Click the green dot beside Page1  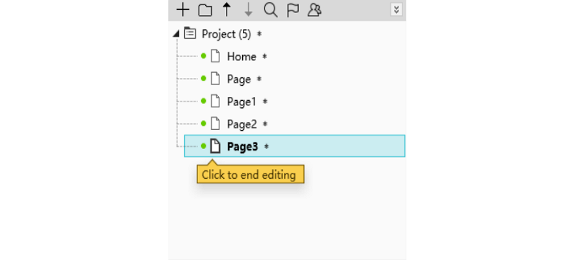[204, 101]
